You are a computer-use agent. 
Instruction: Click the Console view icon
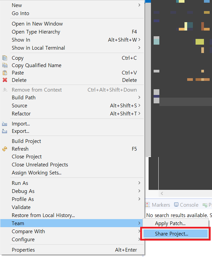176,205
